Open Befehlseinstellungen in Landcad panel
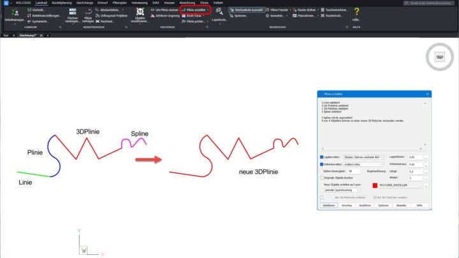This screenshot has width=459, height=258. point(44,16)
